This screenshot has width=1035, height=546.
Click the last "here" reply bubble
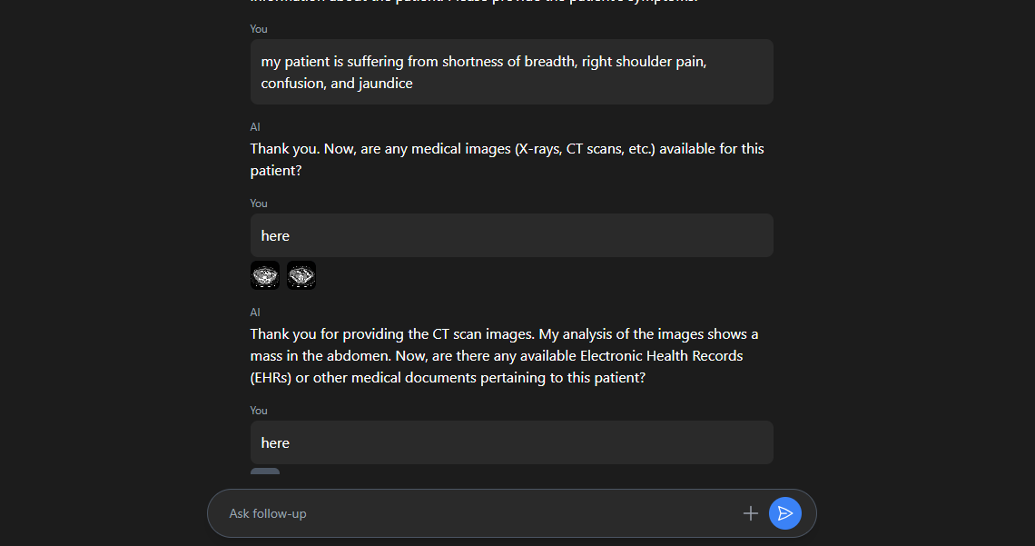point(511,442)
